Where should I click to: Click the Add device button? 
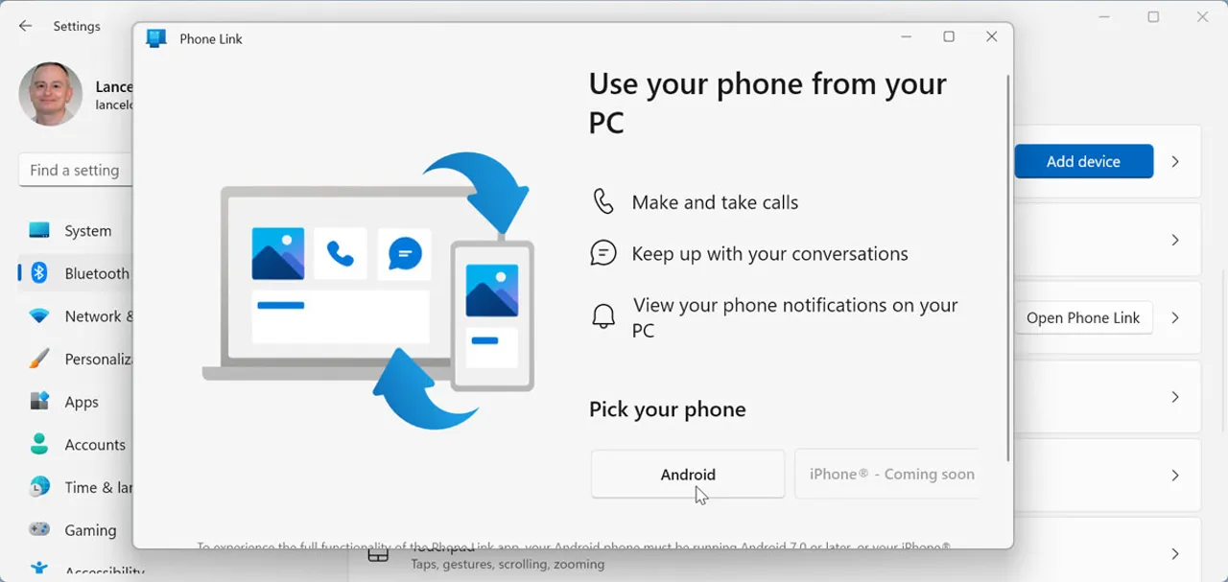pos(1083,161)
